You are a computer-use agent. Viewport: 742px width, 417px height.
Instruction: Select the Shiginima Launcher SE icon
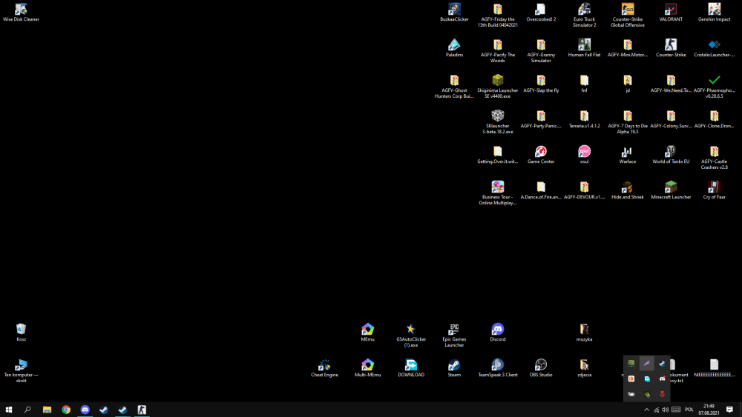497,86
